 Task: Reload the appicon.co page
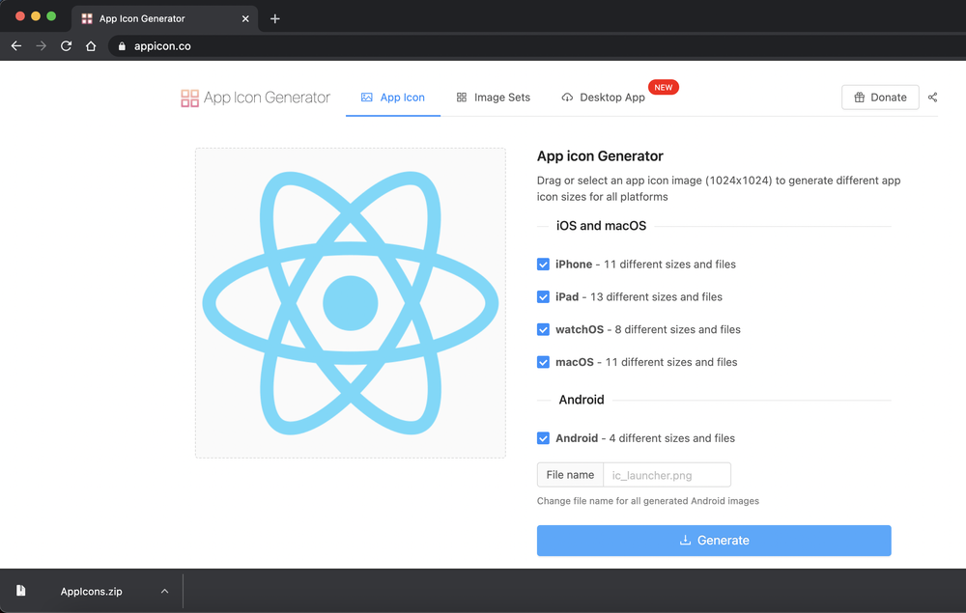[66, 46]
